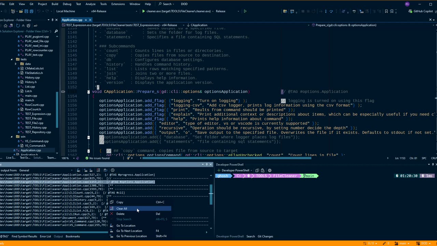Click Clear All icon in Output toolbar
Image resolution: width=437 pixels, height=246 pixels.
pos(98,170)
